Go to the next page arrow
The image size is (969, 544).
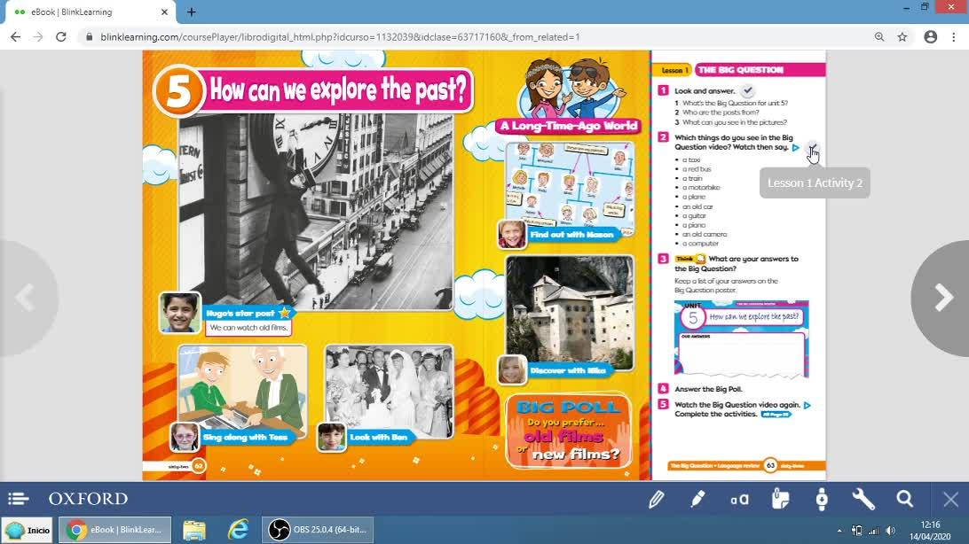pos(943,298)
